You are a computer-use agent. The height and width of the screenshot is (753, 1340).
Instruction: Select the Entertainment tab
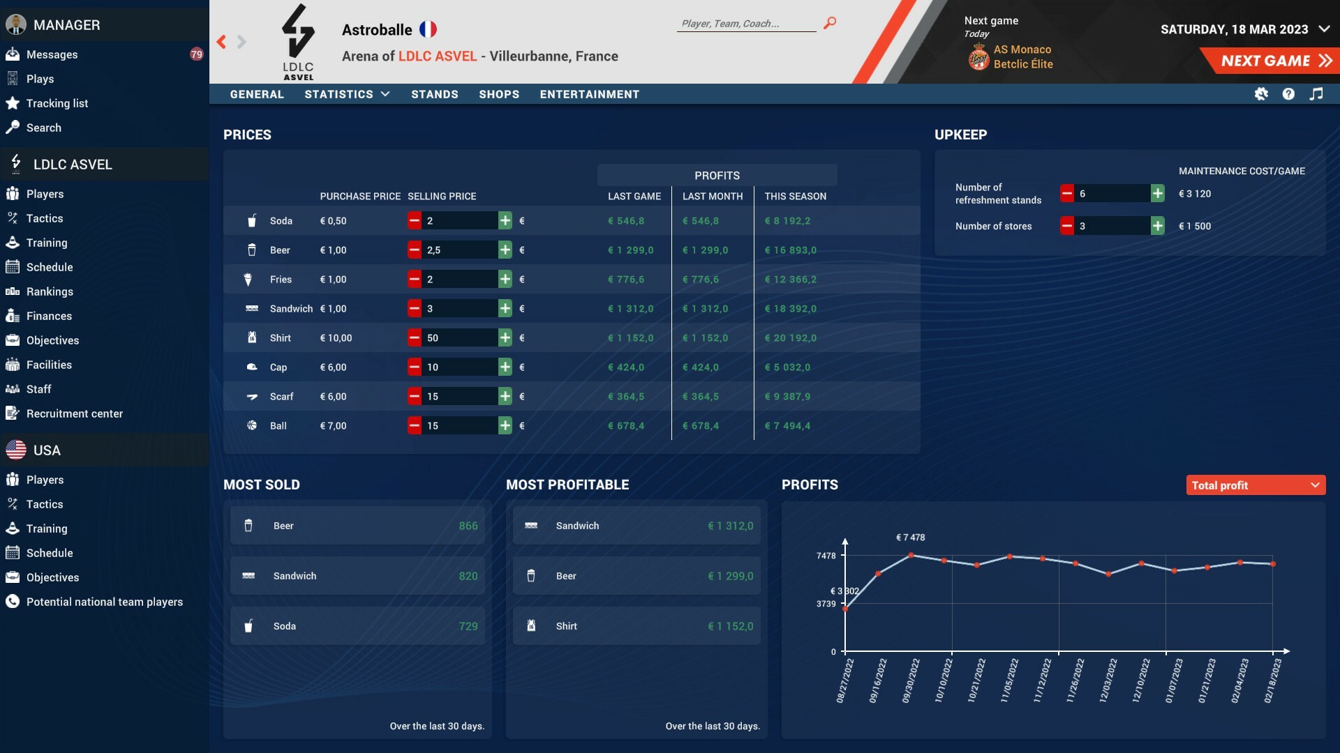point(590,94)
